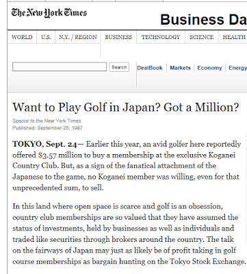Select the BUSINESS tab
Viewport: 247px width, 274px height.
(118, 37)
